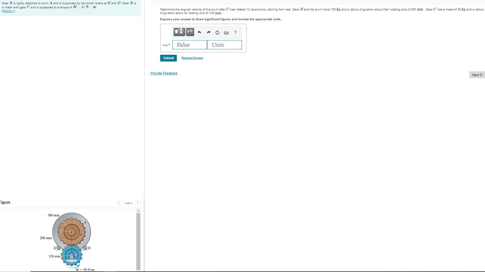Reset the answer using the circular arrow
The height and width of the screenshot is (272, 485).
click(217, 32)
